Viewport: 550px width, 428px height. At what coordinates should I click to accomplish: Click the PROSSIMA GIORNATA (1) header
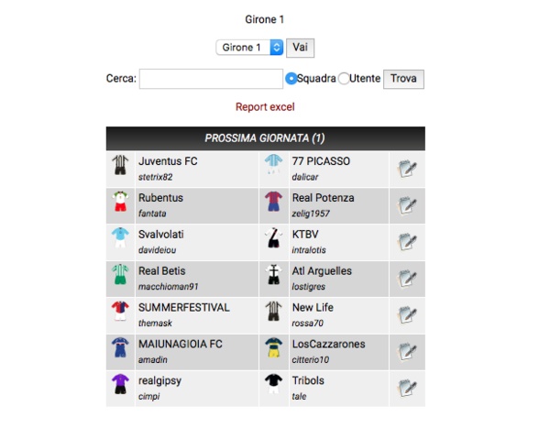[265, 138]
